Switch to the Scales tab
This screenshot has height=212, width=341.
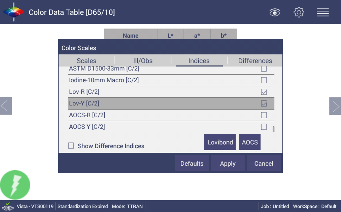(x=87, y=61)
